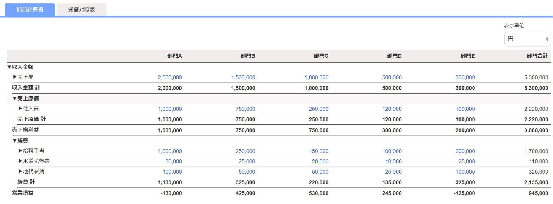Viewport: 553px width, 204px height.
Task: Open 部門D 仕入高 amount 120,000
Action: click(x=392, y=109)
